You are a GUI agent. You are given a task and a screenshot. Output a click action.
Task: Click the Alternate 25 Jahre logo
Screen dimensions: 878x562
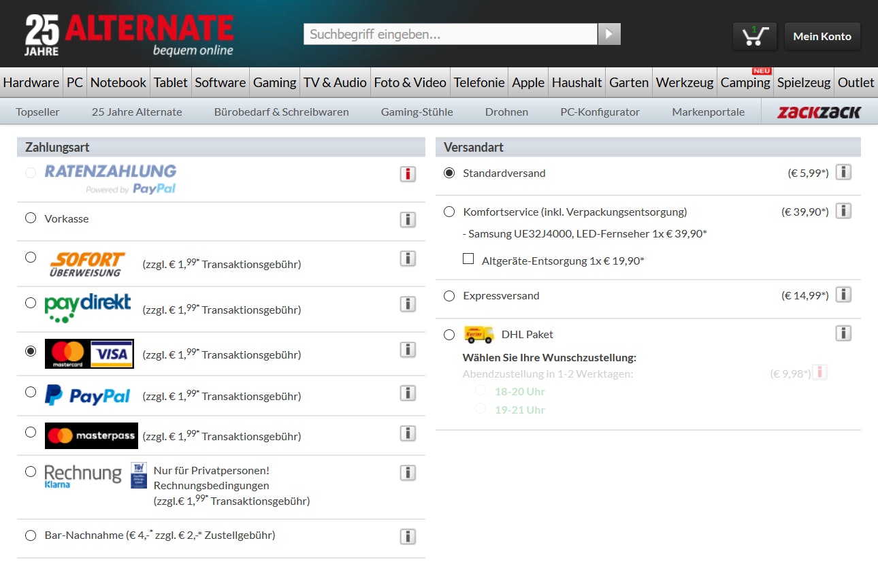pos(129,35)
